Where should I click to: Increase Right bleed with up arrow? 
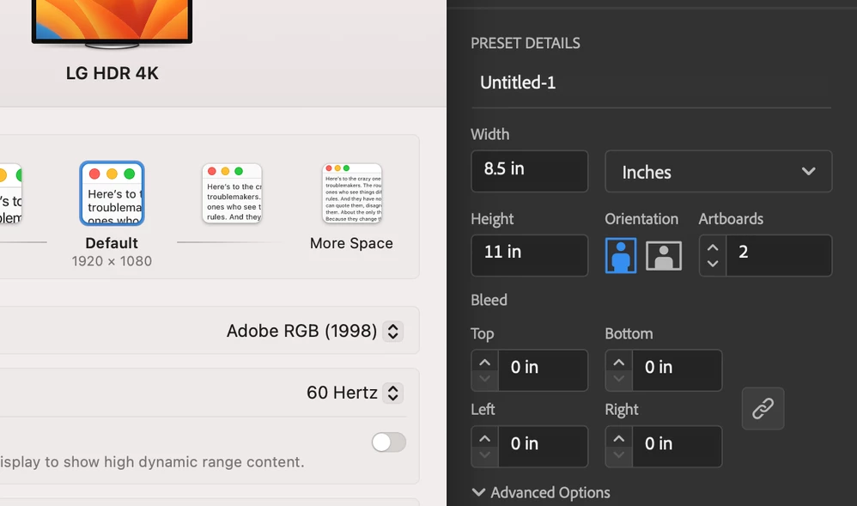[x=618, y=438]
